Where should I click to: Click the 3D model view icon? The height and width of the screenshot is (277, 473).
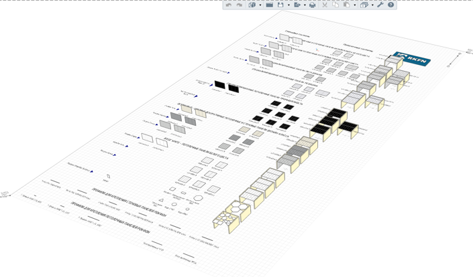[252, 5]
